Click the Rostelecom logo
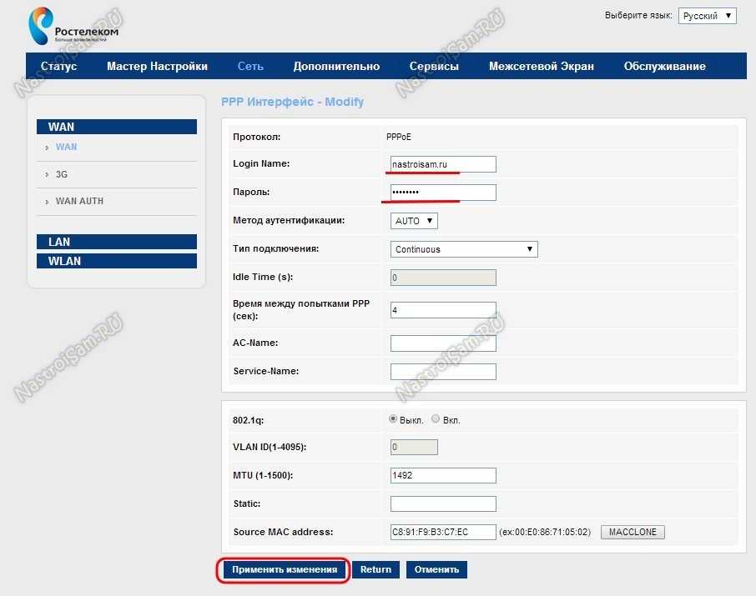Image resolution: width=756 pixels, height=596 pixels. (x=74, y=26)
